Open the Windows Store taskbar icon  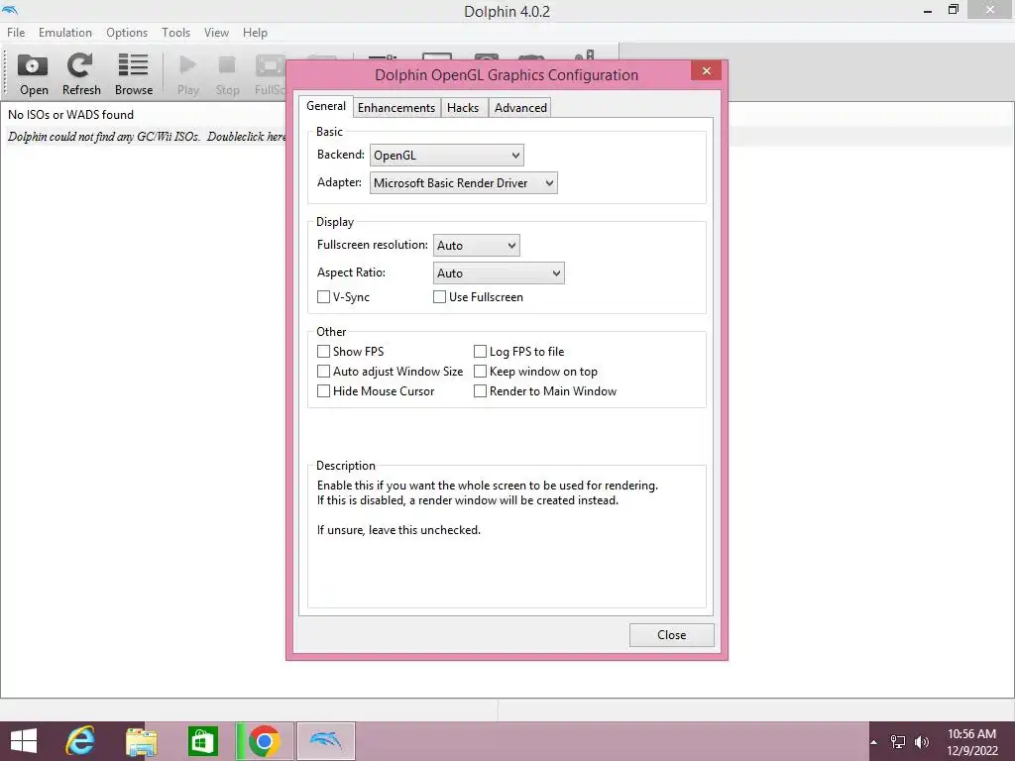click(x=202, y=741)
